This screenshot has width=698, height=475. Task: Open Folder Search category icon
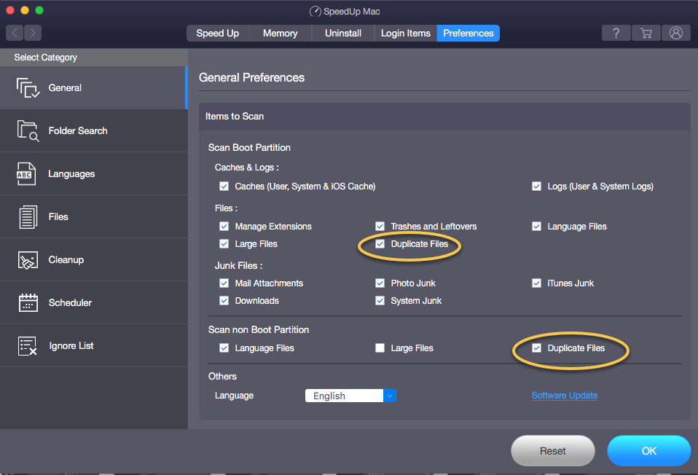[x=28, y=131]
